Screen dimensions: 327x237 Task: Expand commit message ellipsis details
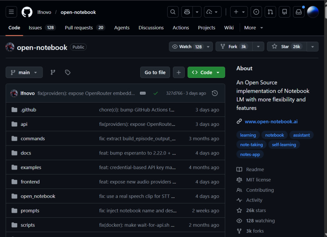143,93
